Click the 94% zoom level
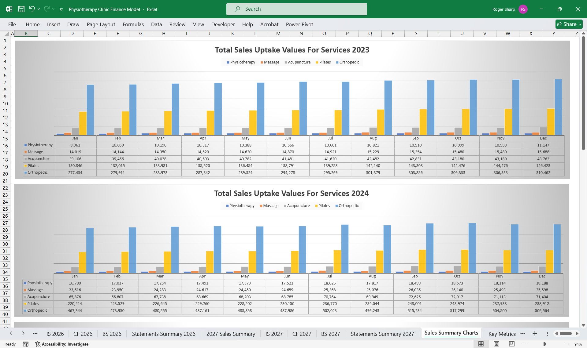The width and height of the screenshot is (587, 348). coord(578,344)
